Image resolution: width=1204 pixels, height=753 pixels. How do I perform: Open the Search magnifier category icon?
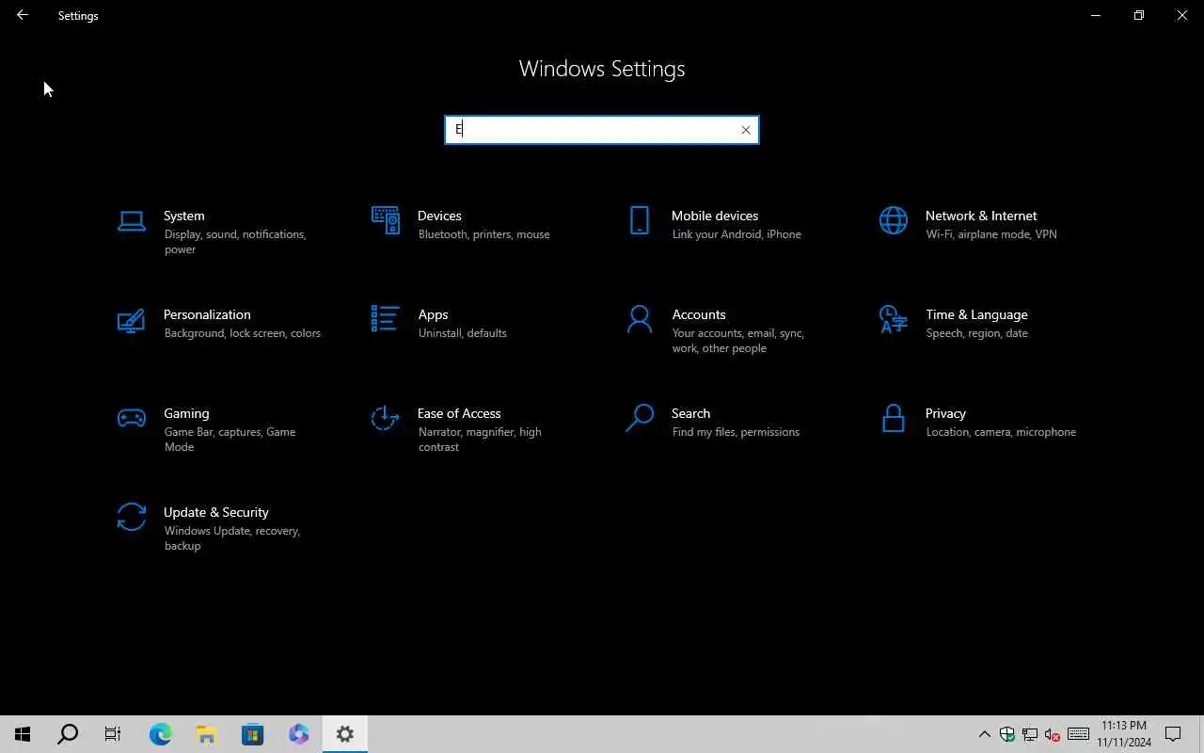[640, 418]
